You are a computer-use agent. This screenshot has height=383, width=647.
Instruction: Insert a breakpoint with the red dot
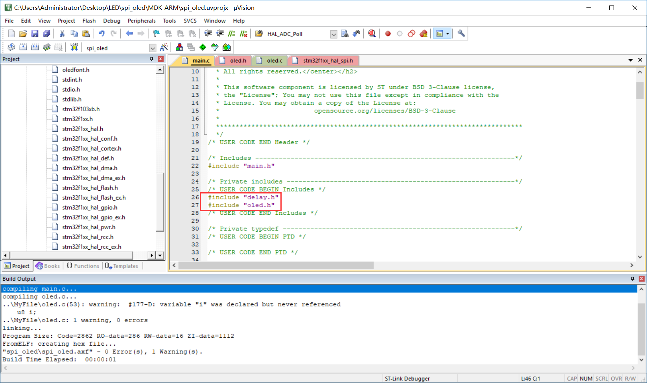[x=388, y=34]
